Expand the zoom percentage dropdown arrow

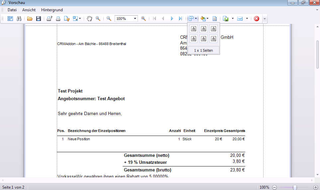click(x=135, y=19)
